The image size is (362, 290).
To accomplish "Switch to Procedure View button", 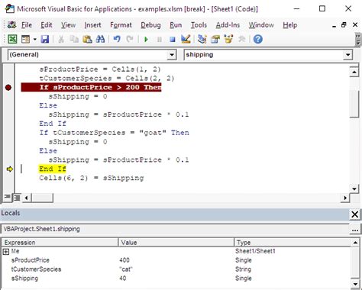I will point(7,197).
